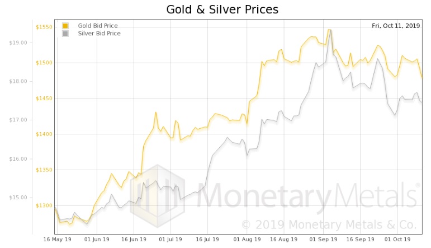Toggle the Gold Bid Price legend label

(98, 26)
